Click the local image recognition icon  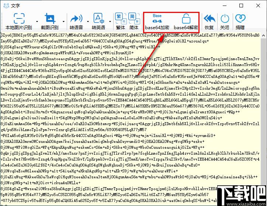pyautogui.click(x=19, y=18)
